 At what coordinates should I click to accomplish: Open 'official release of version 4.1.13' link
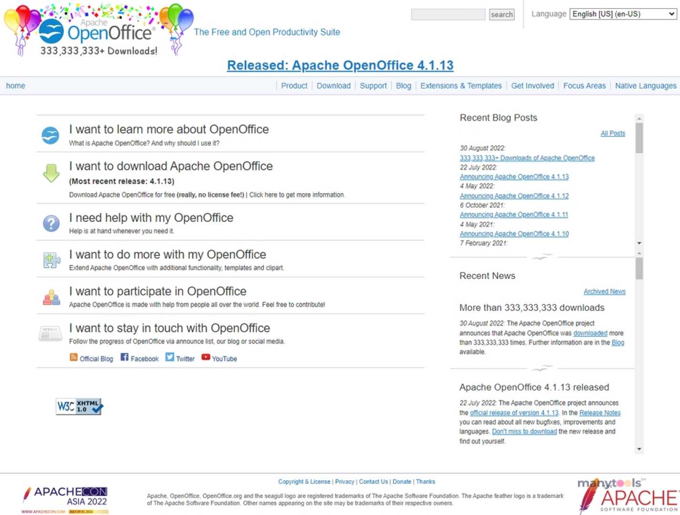click(514, 412)
